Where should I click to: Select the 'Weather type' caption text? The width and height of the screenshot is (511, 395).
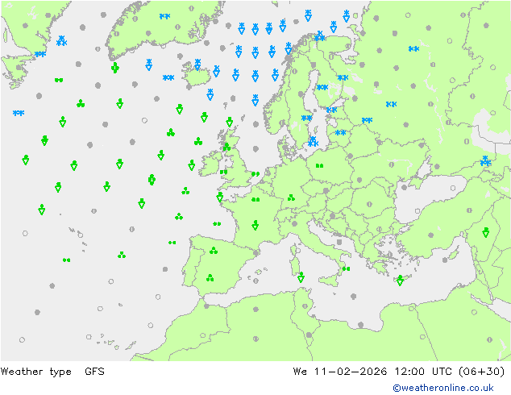pos(35,372)
